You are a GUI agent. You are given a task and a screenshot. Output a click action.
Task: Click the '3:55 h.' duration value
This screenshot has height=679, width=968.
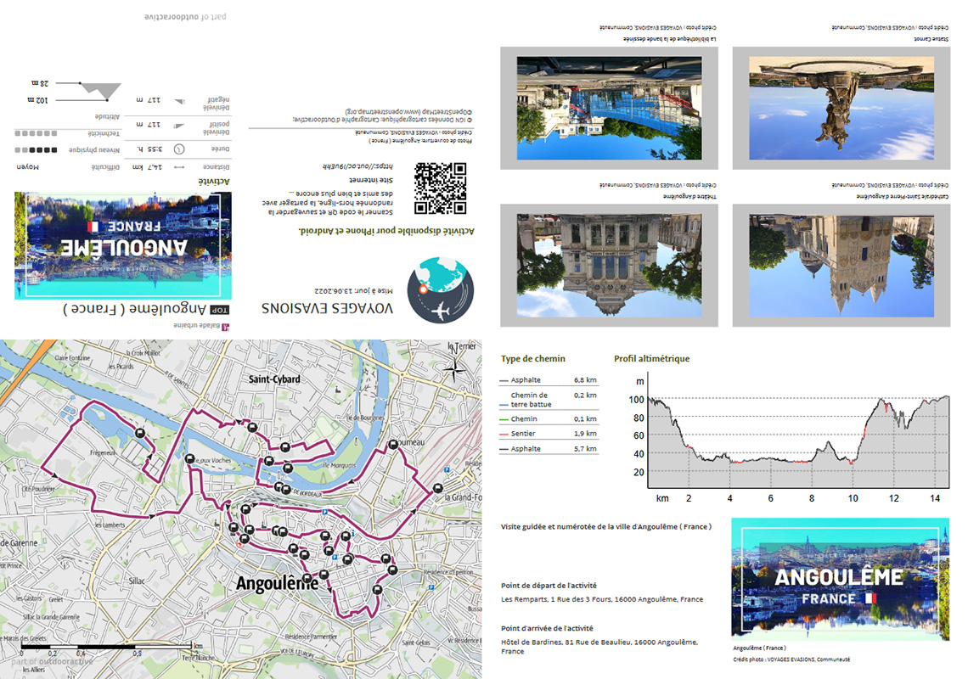click(x=149, y=149)
